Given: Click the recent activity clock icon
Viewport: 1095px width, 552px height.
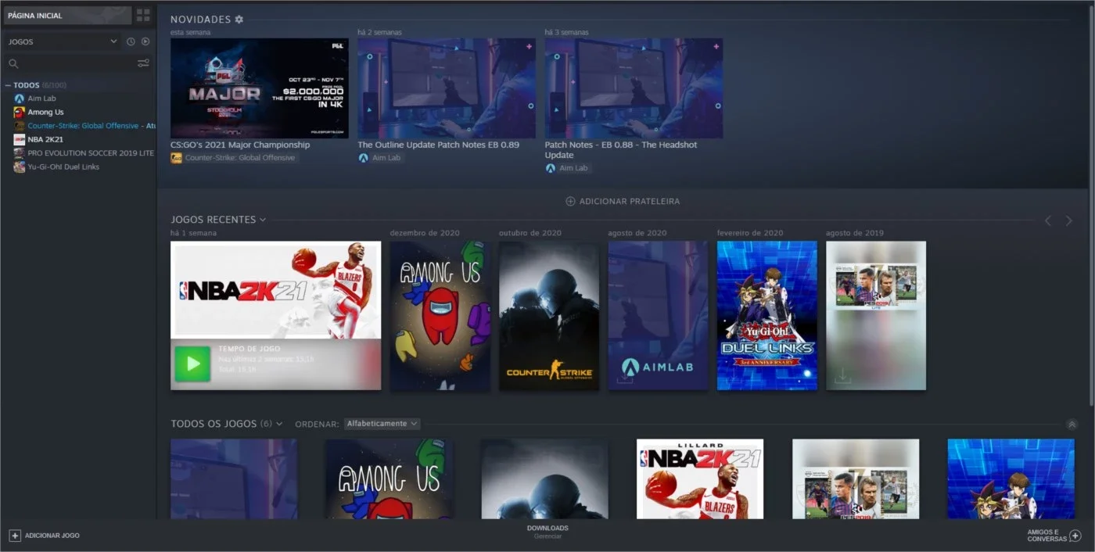Looking at the screenshot, I should [131, 41].
